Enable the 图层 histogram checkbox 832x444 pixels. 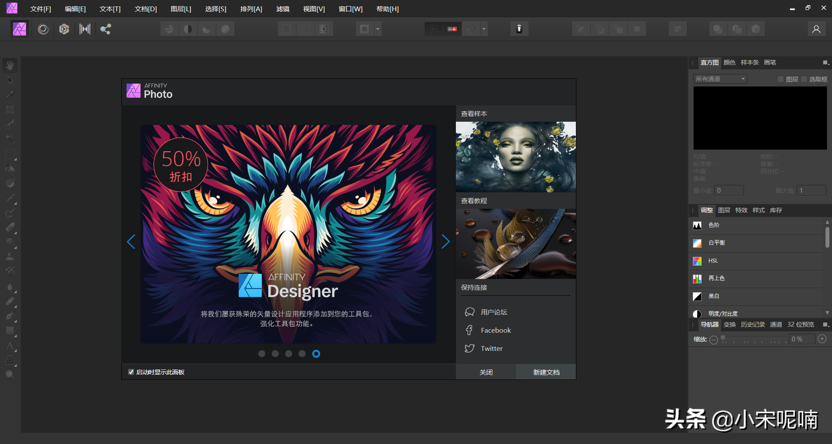tap(780, 79)
